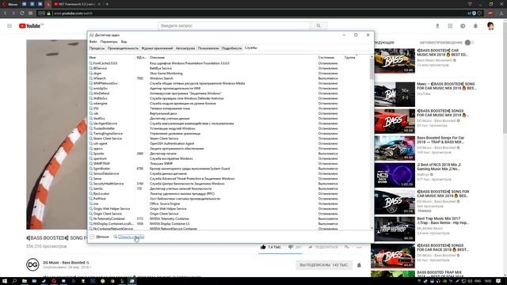
Task: Sort services by Имя column header
Action: (112, 58)
